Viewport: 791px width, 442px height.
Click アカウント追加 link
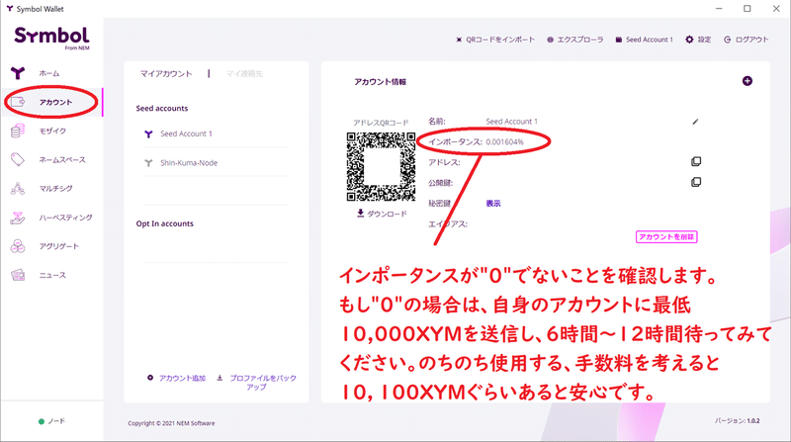(x=182, y=378)
